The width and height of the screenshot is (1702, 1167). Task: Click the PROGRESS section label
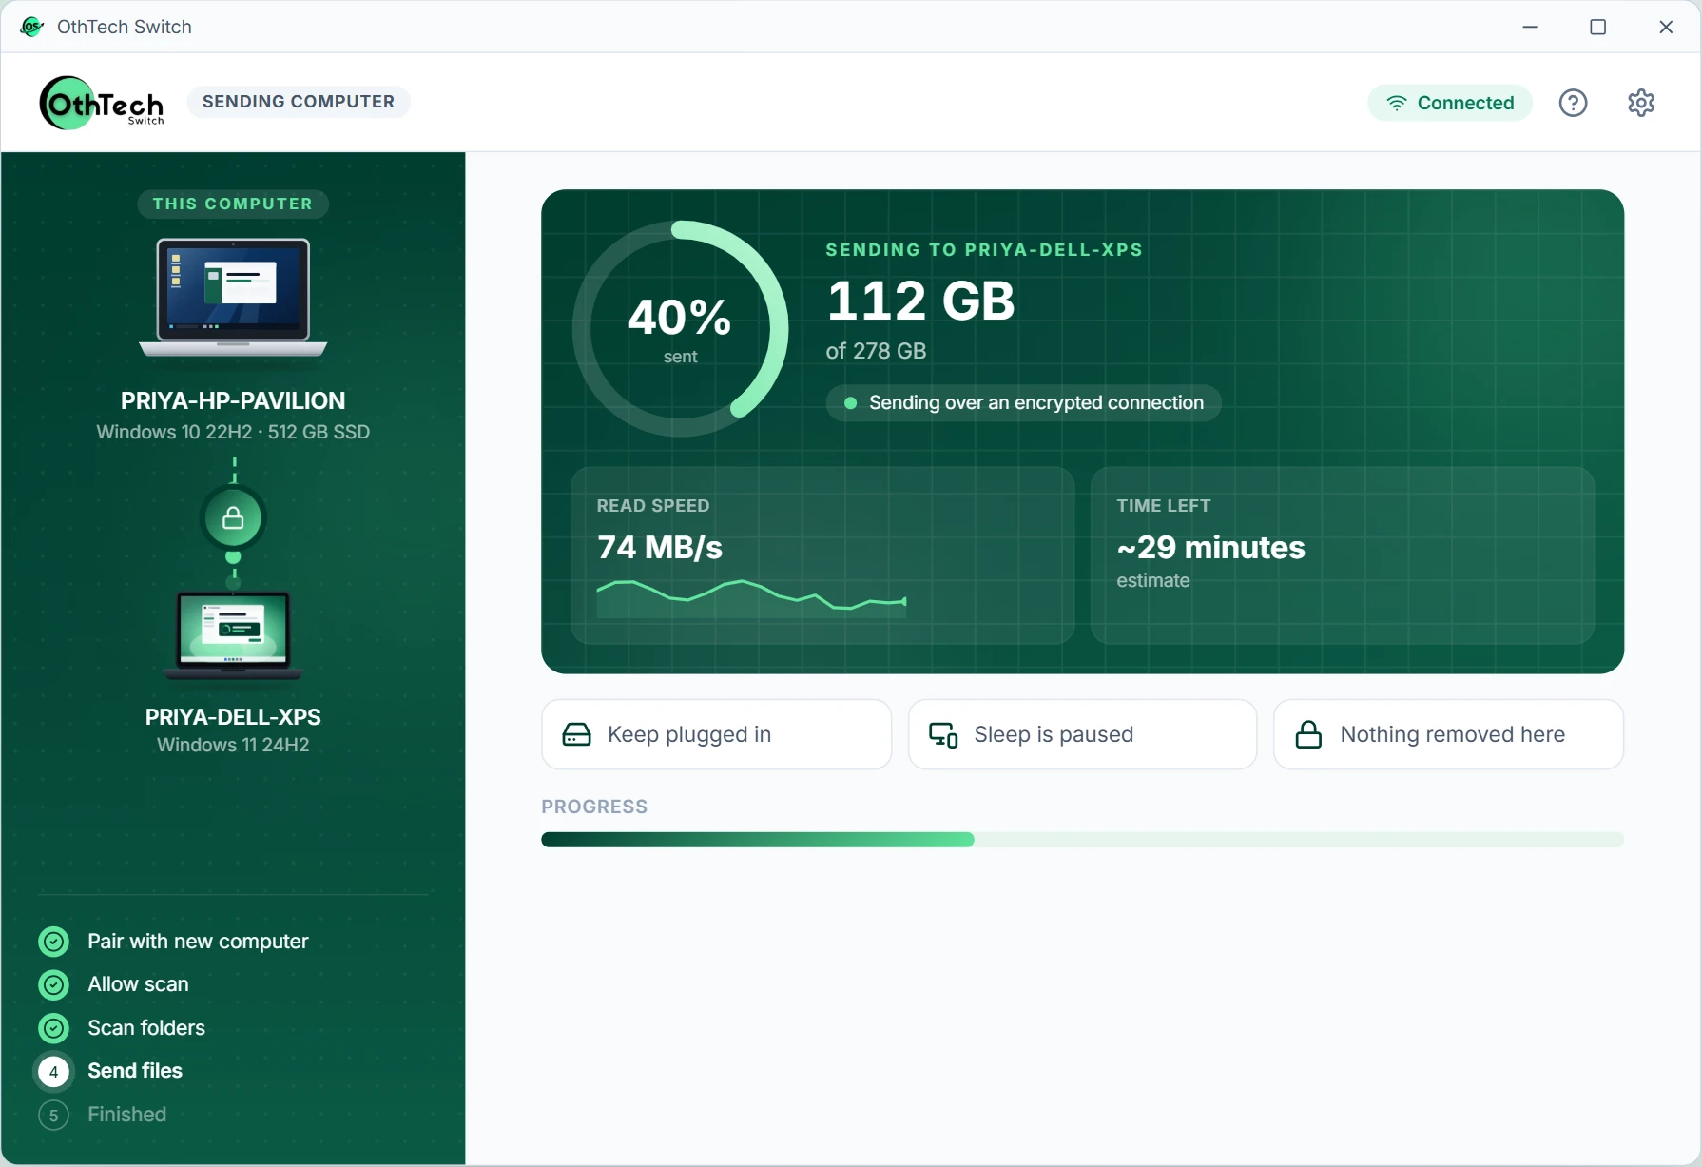594,807
